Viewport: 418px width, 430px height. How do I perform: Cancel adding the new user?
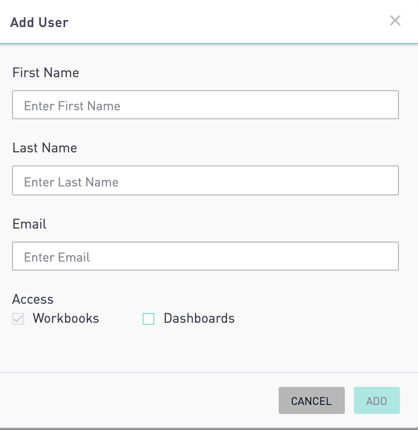(312, 400)
